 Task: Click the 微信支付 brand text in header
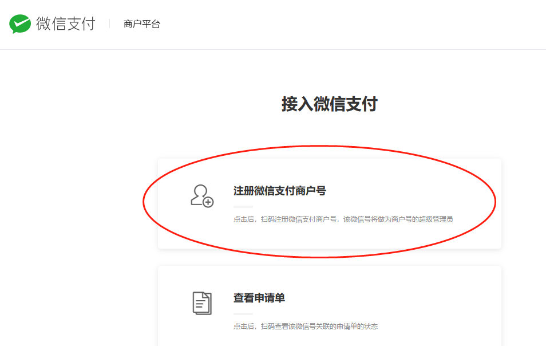(x=65, y=23)
